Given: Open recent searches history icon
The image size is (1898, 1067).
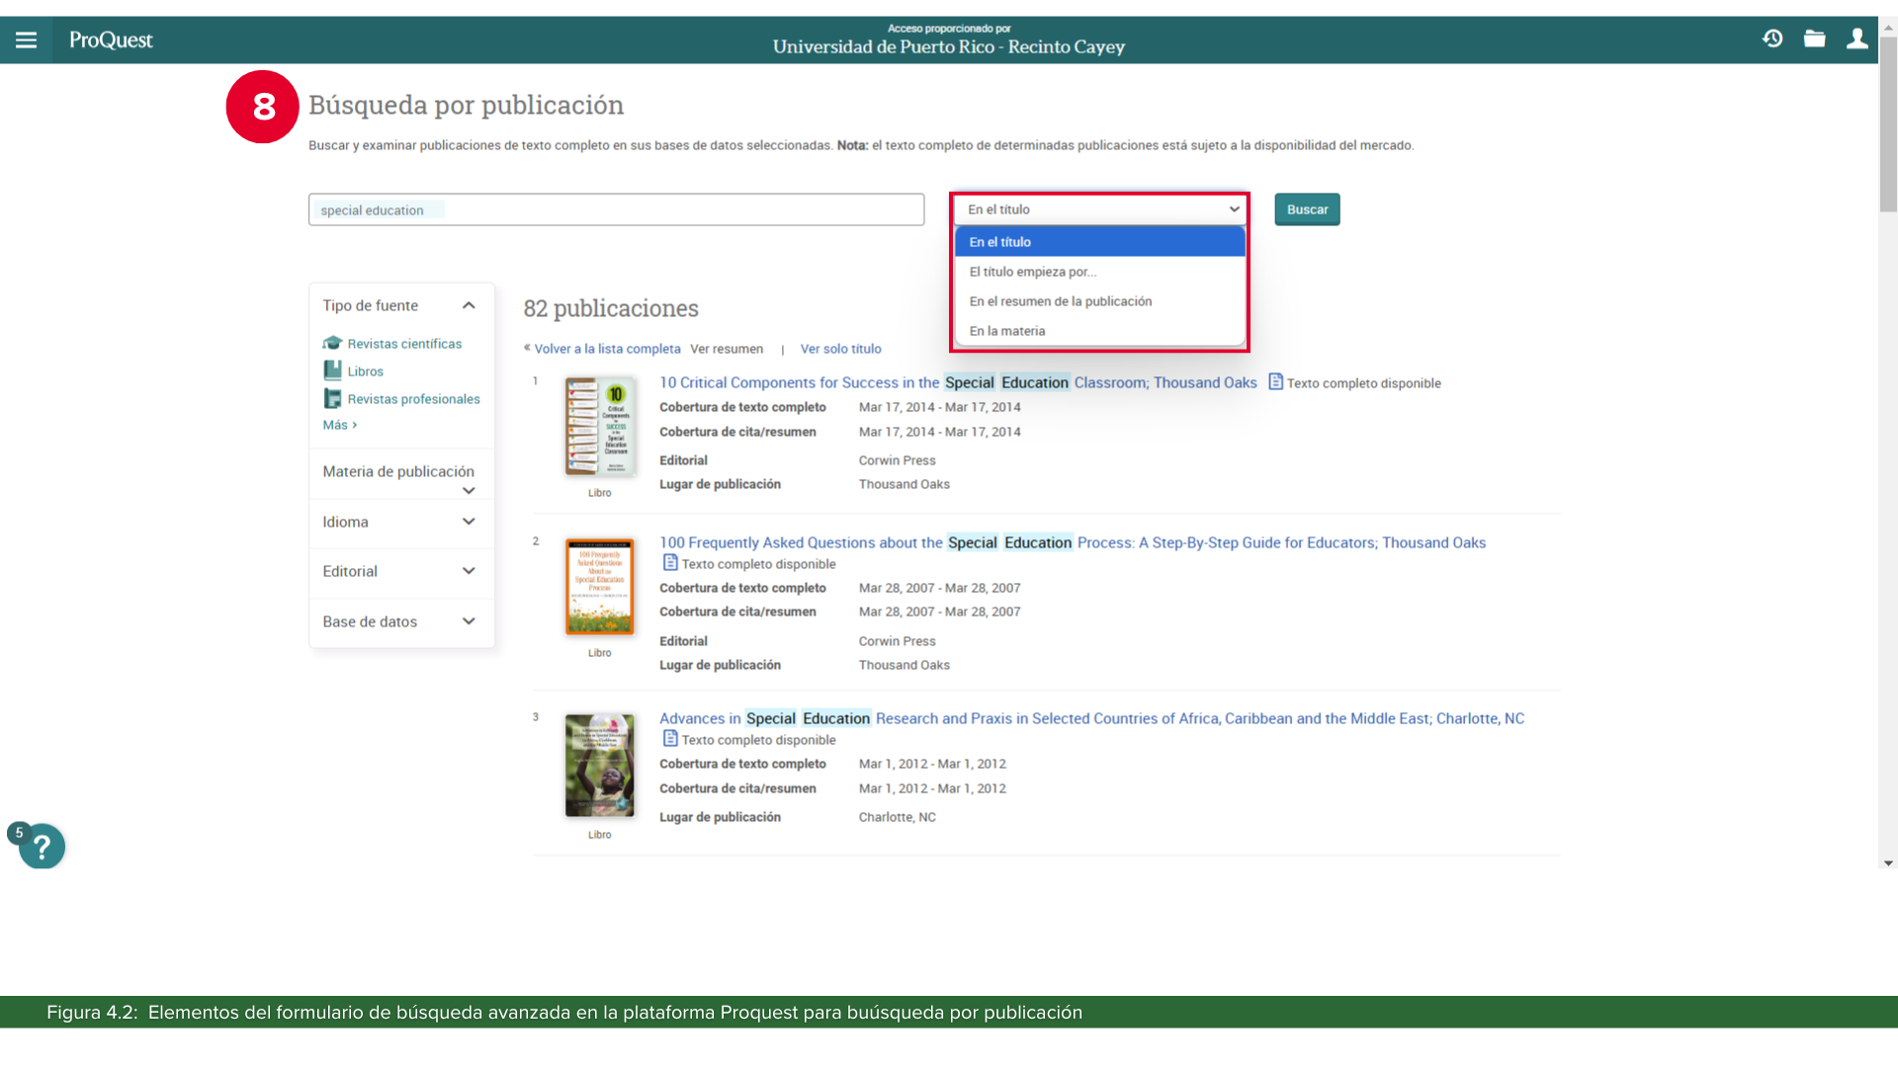Looking at the screenshot, I should point(1772,39).
